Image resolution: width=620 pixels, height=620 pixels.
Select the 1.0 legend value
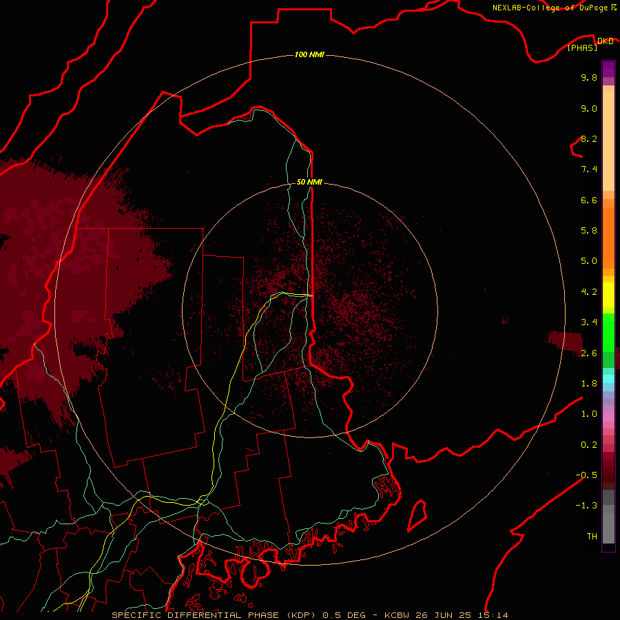pyautogui.click(x=589, y=414)
